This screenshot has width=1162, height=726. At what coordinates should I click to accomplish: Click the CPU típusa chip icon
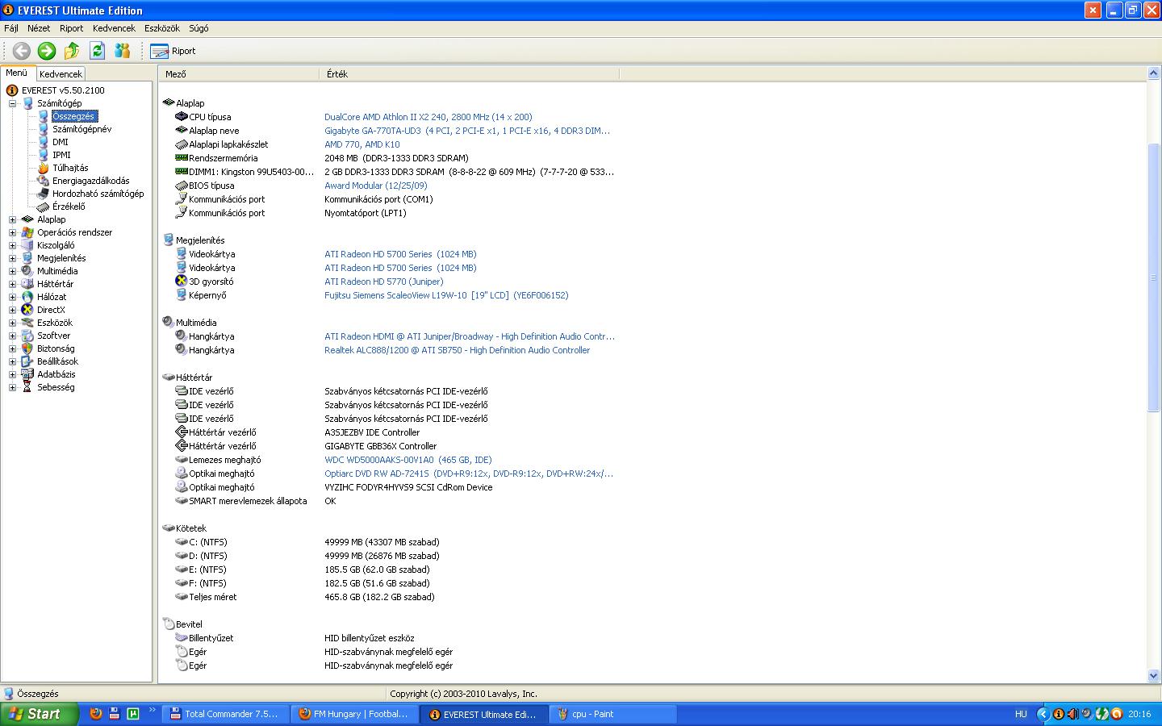pyautogui.click(x=182, y=117)
